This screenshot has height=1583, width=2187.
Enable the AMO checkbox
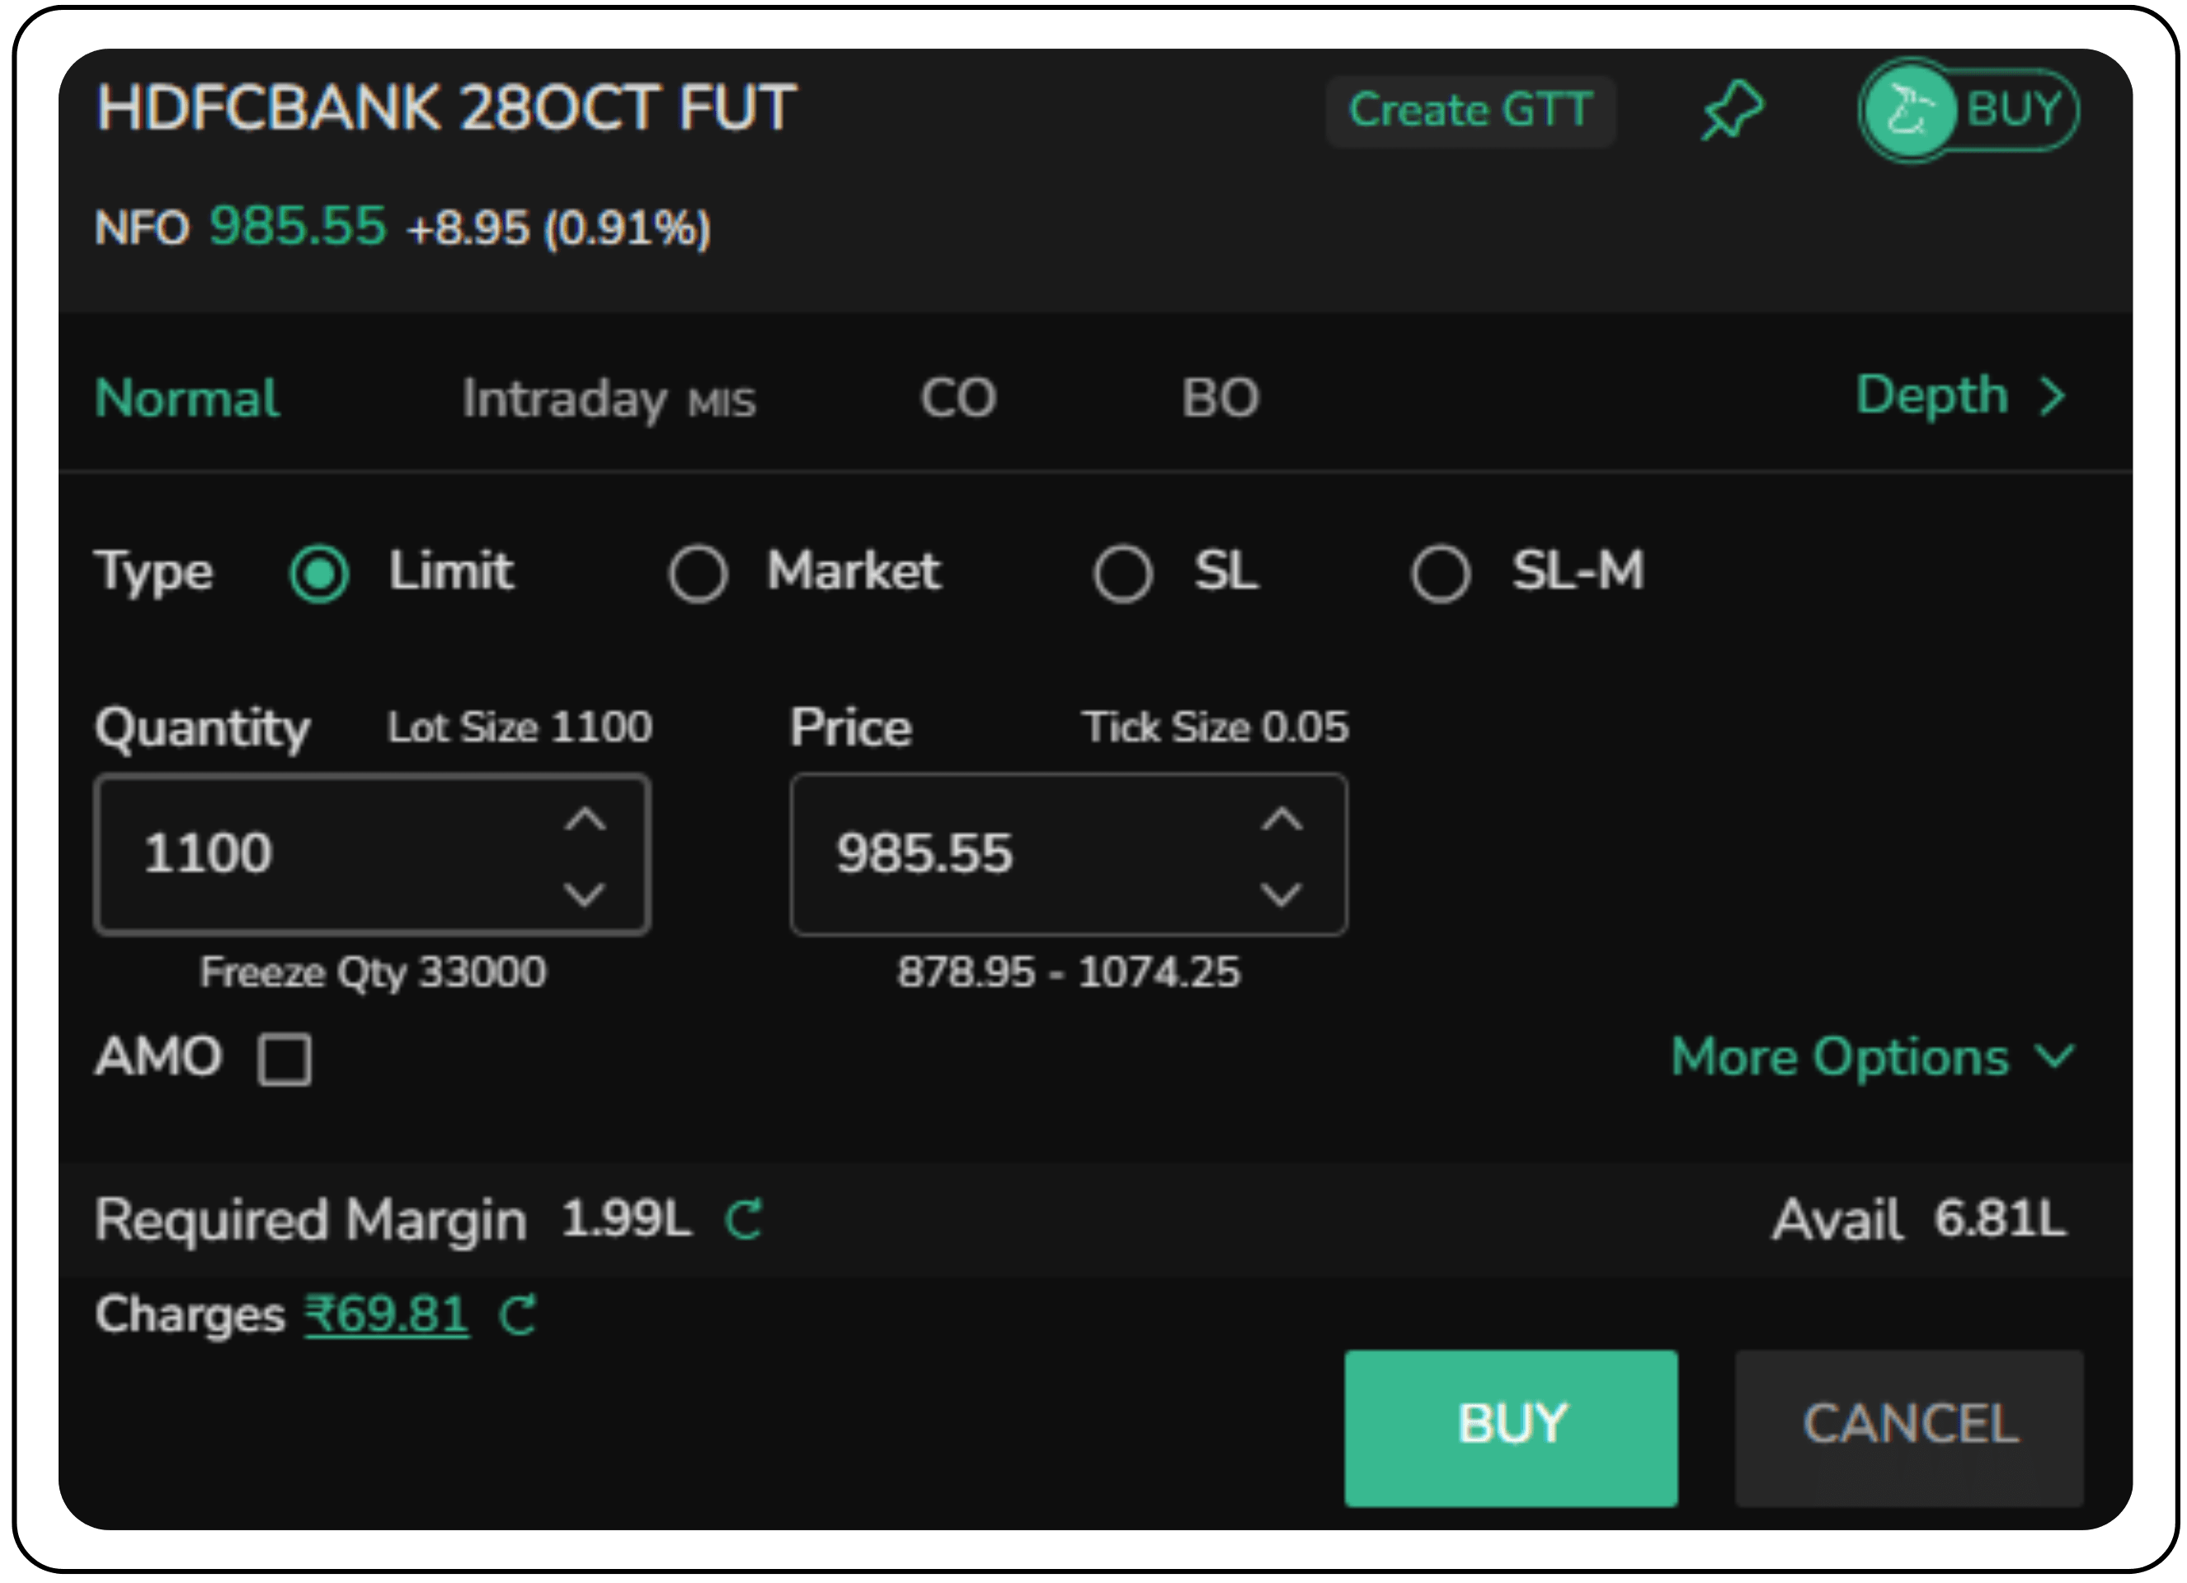(x=285, y=1059)
